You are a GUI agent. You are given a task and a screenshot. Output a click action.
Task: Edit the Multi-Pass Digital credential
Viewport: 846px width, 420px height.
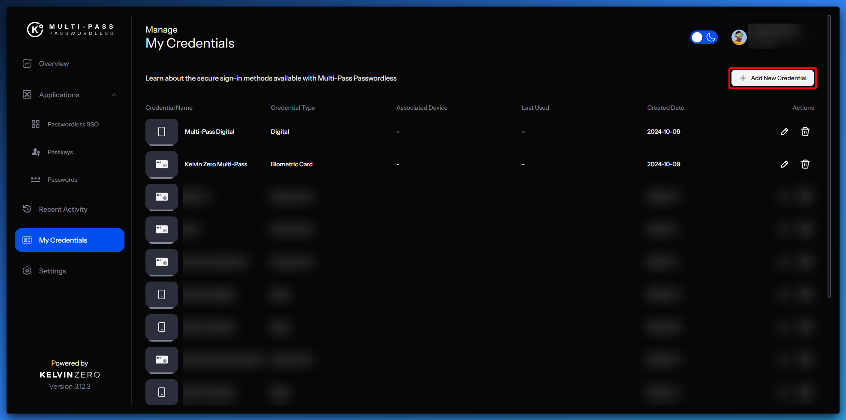point(784,132)
